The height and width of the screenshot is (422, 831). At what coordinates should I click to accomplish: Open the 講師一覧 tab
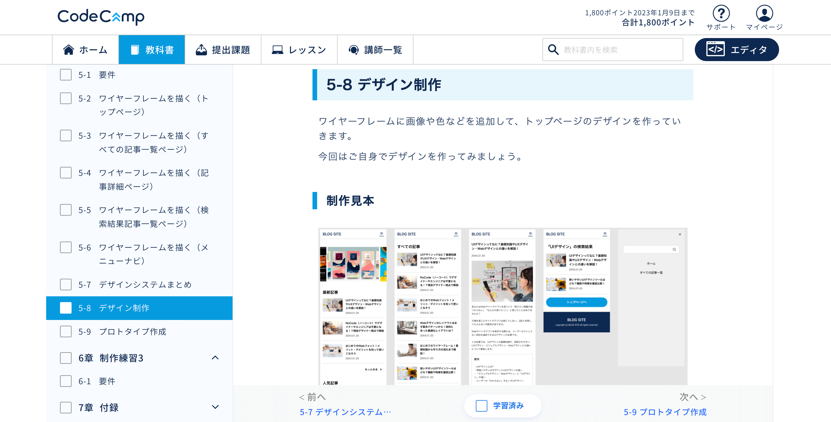point(375,50)
